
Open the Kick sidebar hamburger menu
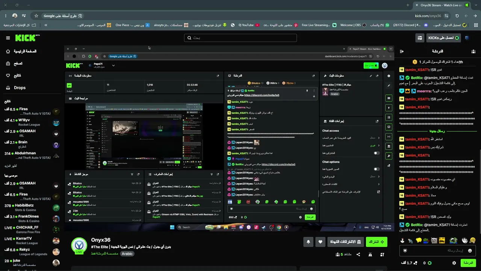point(8,38)
